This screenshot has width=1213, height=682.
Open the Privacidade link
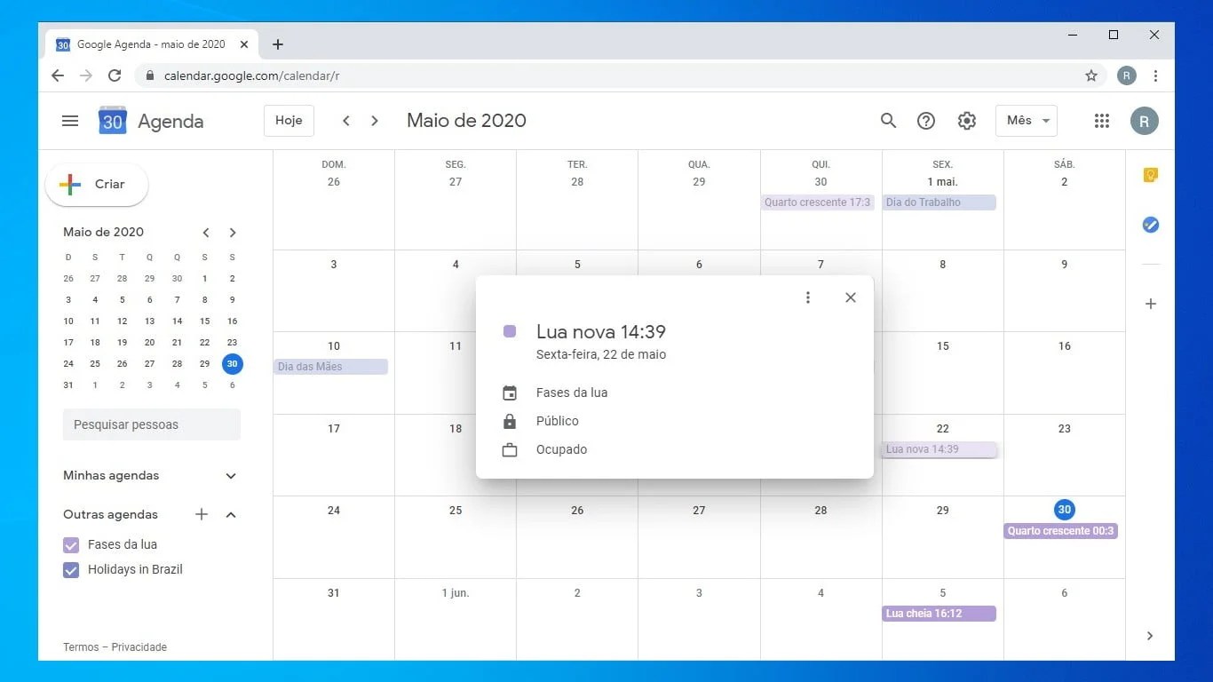point(139,647)
